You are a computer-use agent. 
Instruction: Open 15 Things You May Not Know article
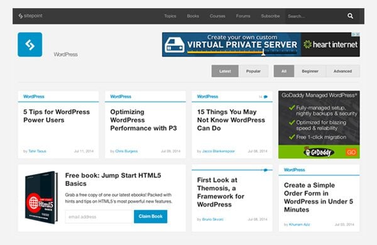231,120
